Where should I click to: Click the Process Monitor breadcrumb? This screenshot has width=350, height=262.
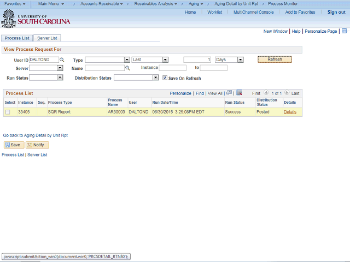pos(283,4)
